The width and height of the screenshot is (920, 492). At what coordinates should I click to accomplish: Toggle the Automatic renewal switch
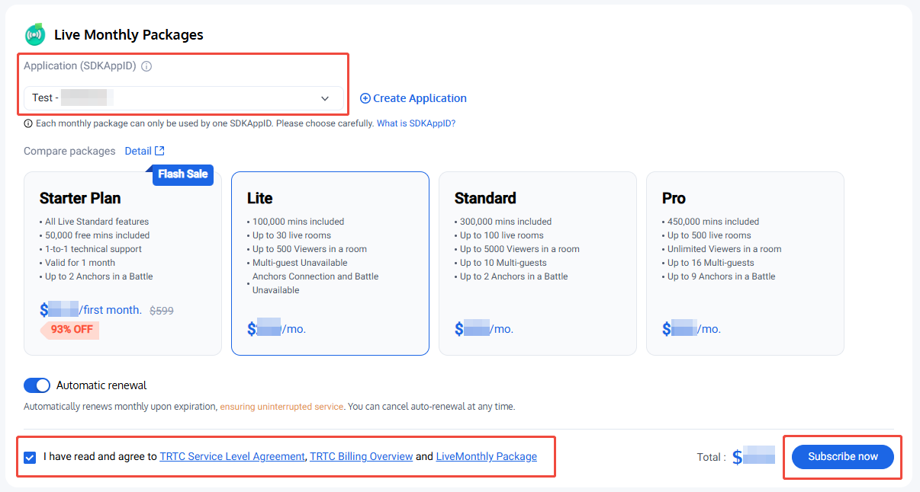(37, 385)
